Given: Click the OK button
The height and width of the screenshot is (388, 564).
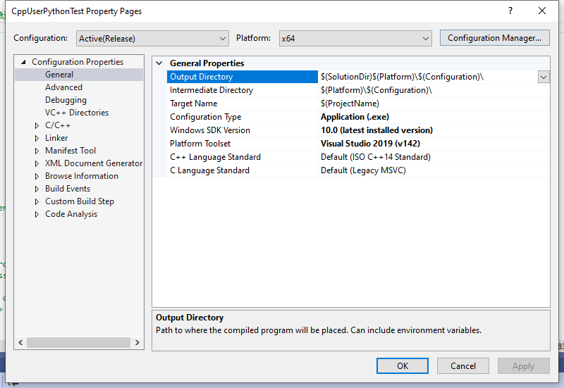Looking at the screenshot, I should pos(403,365).
